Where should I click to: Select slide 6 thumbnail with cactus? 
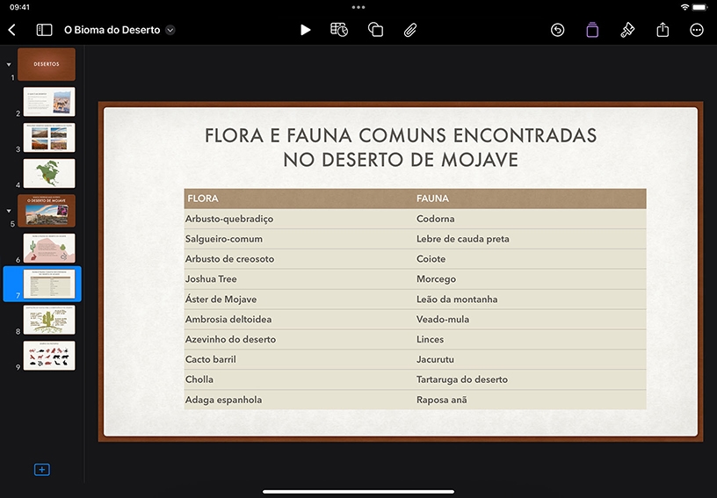49,248
